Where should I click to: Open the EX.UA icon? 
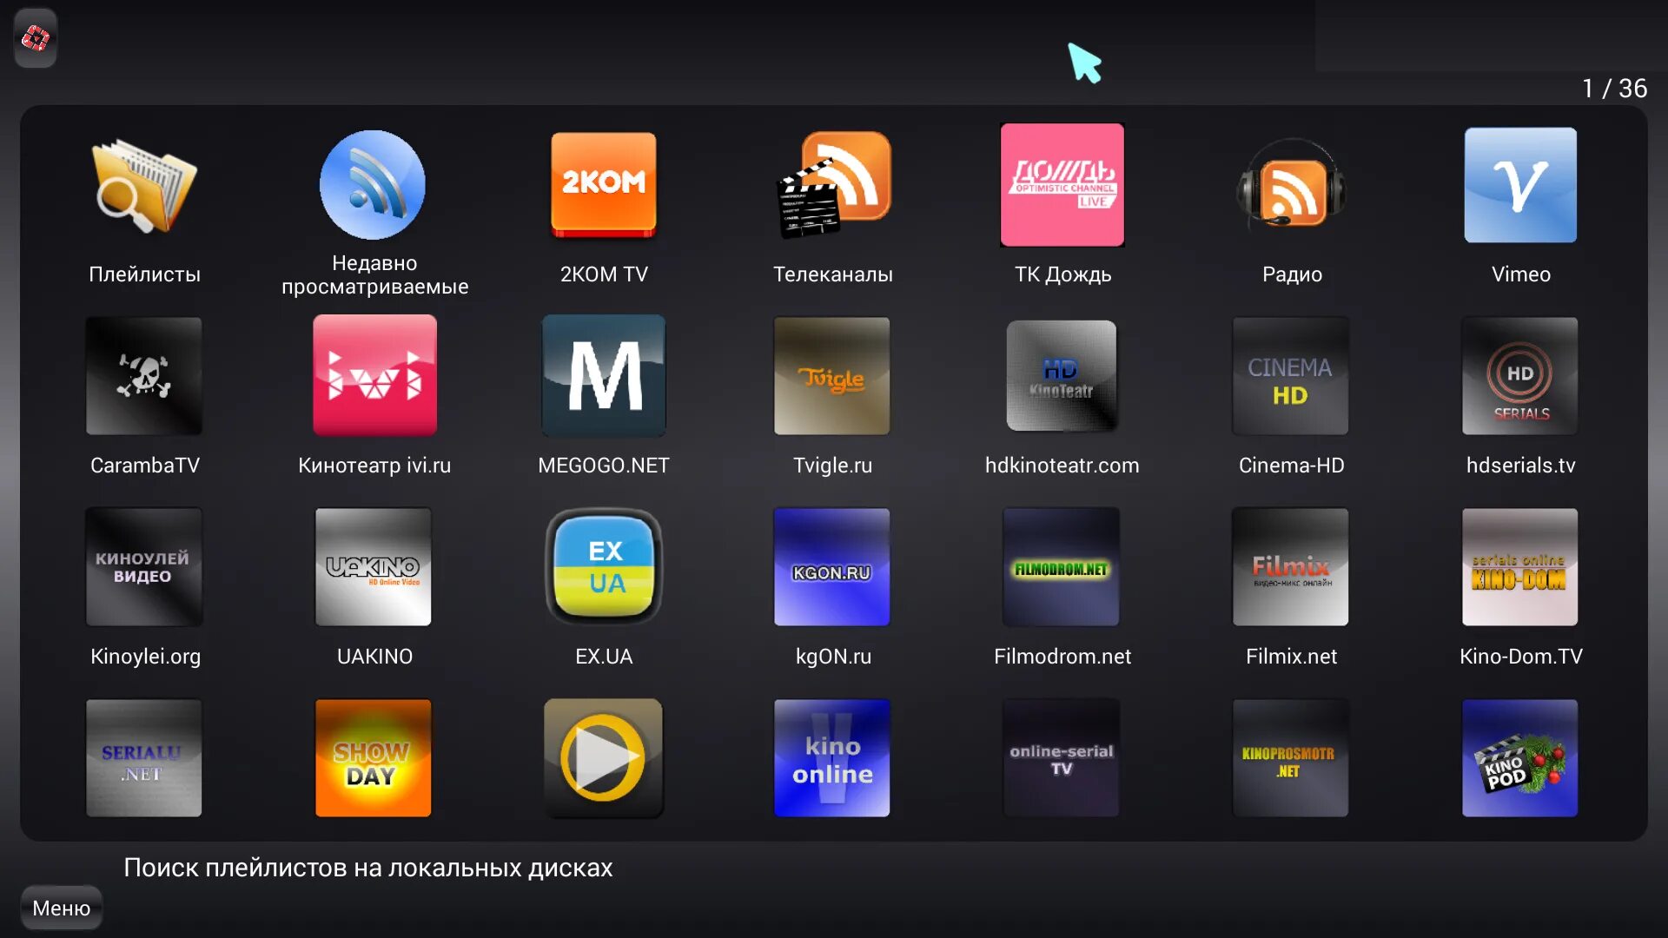coord(604,567)
